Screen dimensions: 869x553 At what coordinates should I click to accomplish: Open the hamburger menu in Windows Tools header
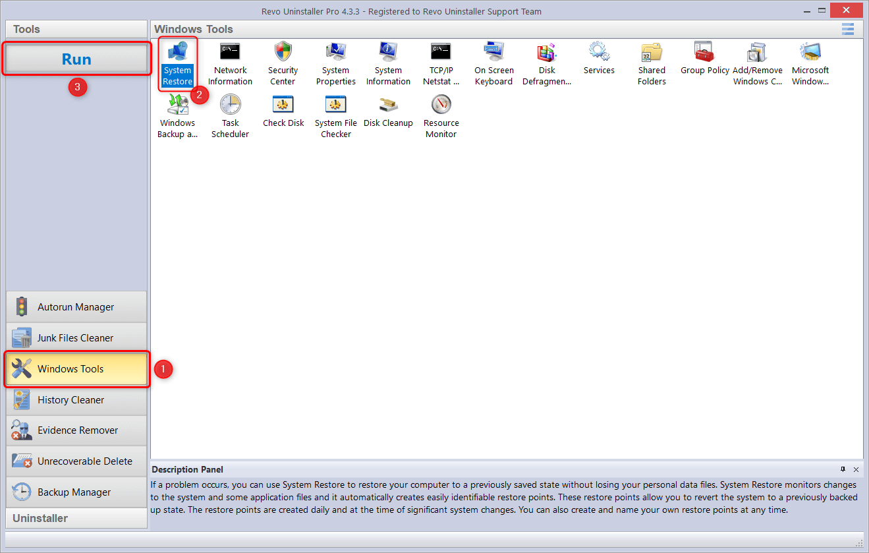(x=848, y=29)
